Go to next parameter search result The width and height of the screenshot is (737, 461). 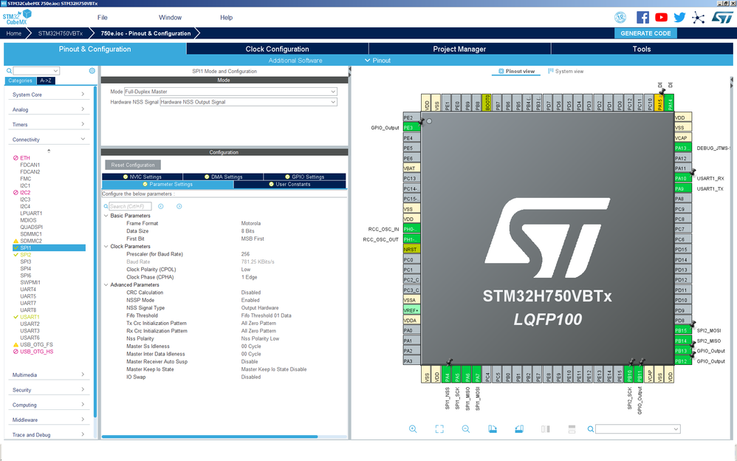coord(179,206)
